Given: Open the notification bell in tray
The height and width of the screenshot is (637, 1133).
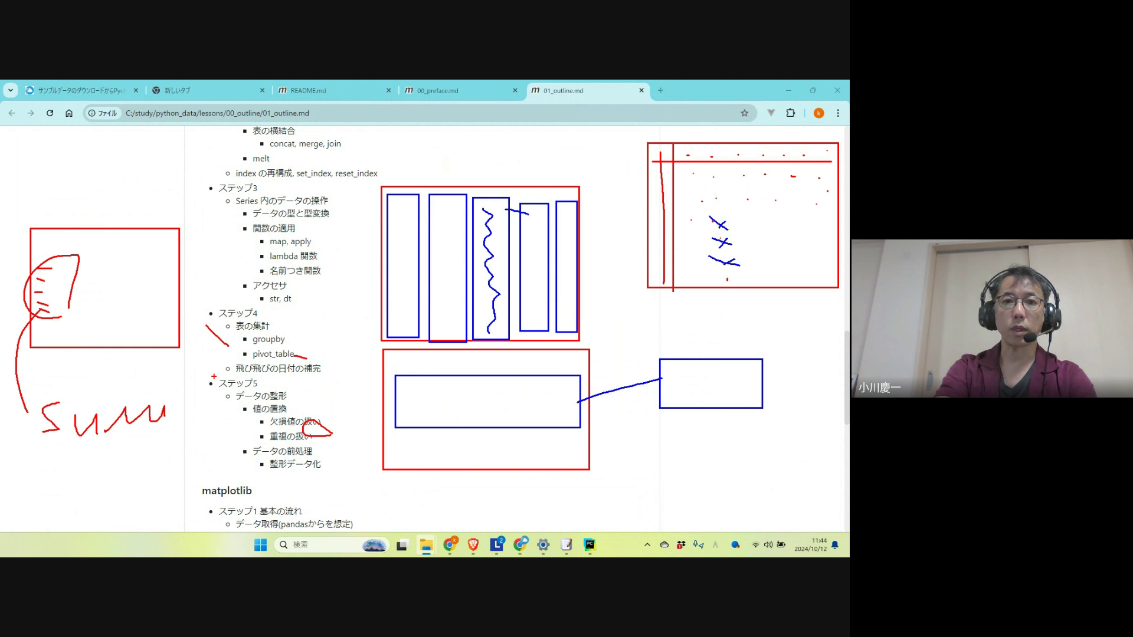Looking at the screenshot, I should (x=834, y=544).
